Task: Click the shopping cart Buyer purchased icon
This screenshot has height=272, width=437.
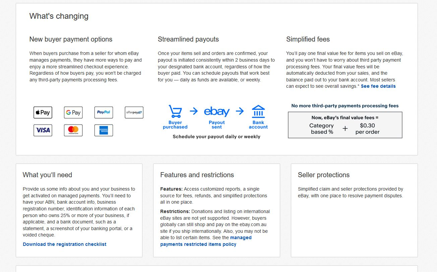Action: [x=175, y=112]
